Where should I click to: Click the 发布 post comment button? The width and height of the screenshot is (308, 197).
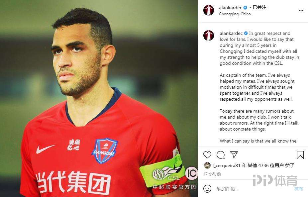pyautogui.click(x=299, y=189)
